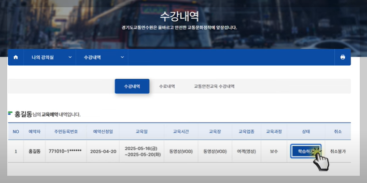
Task: Click the 여객(영상) cell
Action: (x=246, y=152)
